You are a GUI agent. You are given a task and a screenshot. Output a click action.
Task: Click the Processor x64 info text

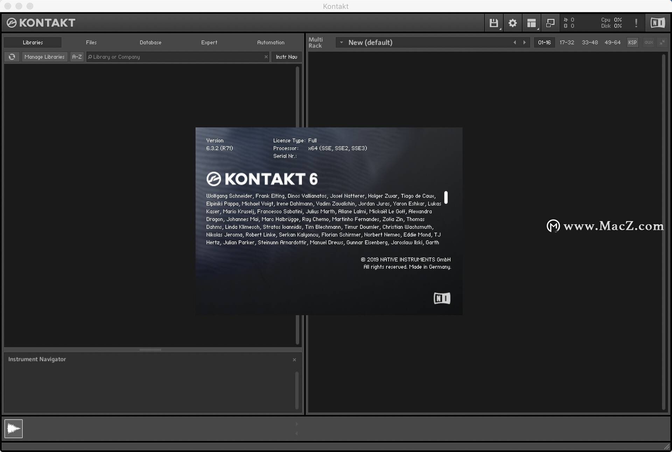point(320,148)
